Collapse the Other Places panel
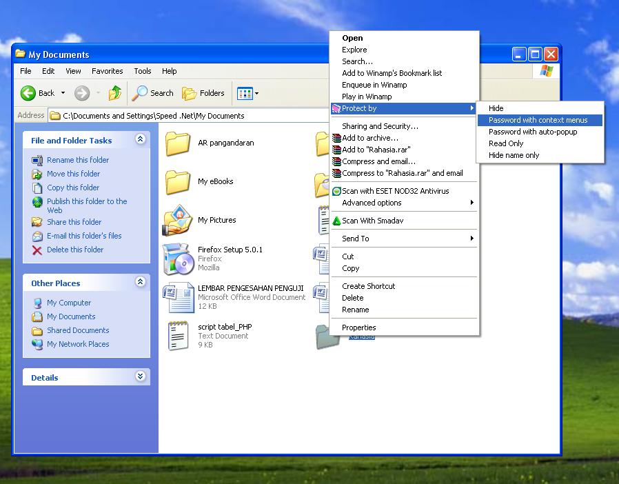Image resolution: width=619 pixels, height=484 pixels. (x=140, y=282)
